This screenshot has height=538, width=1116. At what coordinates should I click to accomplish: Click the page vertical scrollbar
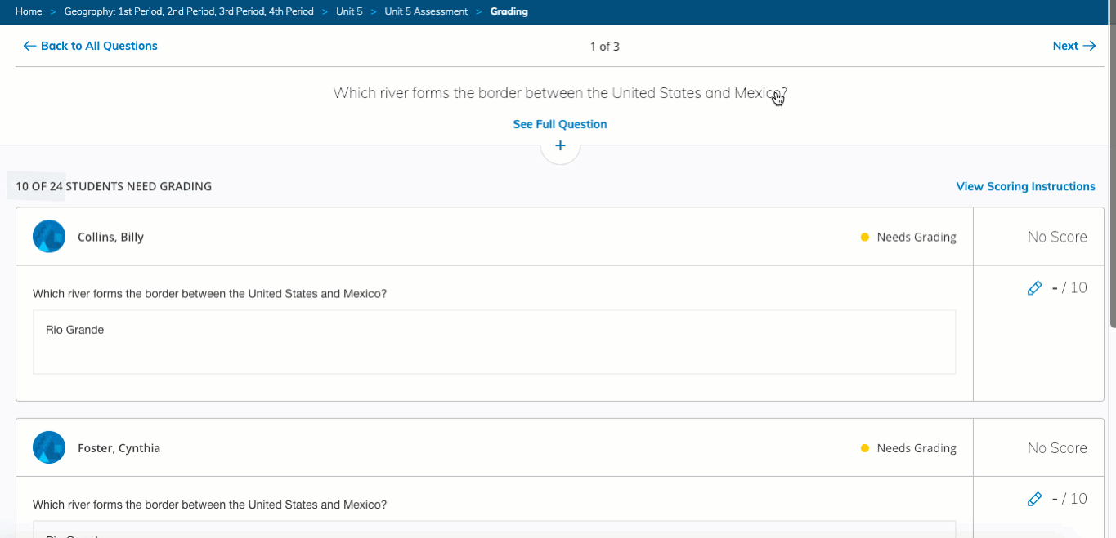point(1112,163)
